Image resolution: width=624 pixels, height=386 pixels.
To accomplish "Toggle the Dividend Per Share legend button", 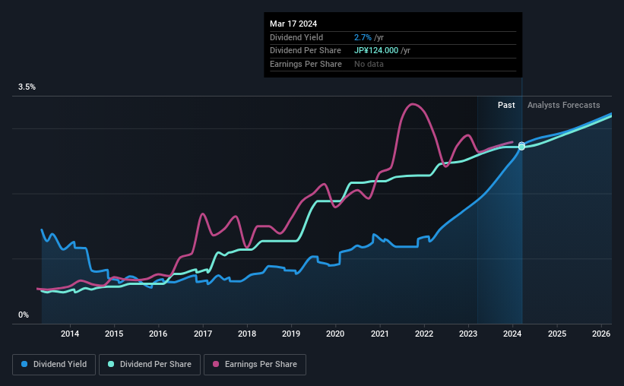I will click(x=150, y=365).
